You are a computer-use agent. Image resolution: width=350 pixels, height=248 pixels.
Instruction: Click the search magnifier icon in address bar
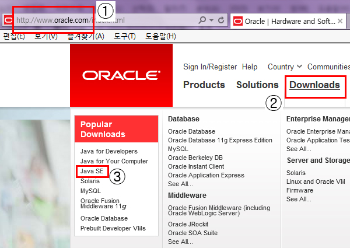tap(202, 20)
